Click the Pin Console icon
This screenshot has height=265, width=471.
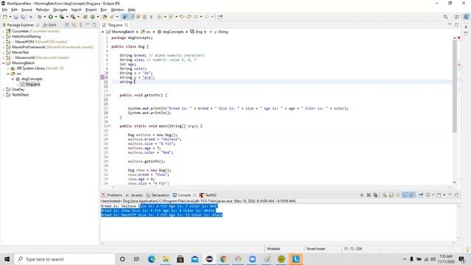pyautogui.click(x=421, y=195)
